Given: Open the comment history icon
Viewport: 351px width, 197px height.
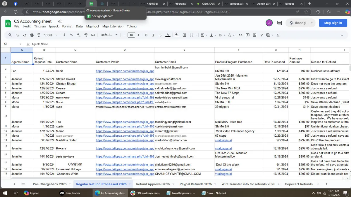Looking at the screenshot, I should coord(279,23).
